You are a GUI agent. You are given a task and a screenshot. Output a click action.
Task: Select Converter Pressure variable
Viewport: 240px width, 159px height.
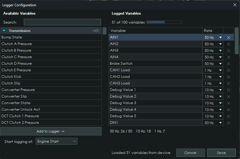point(51,90)
